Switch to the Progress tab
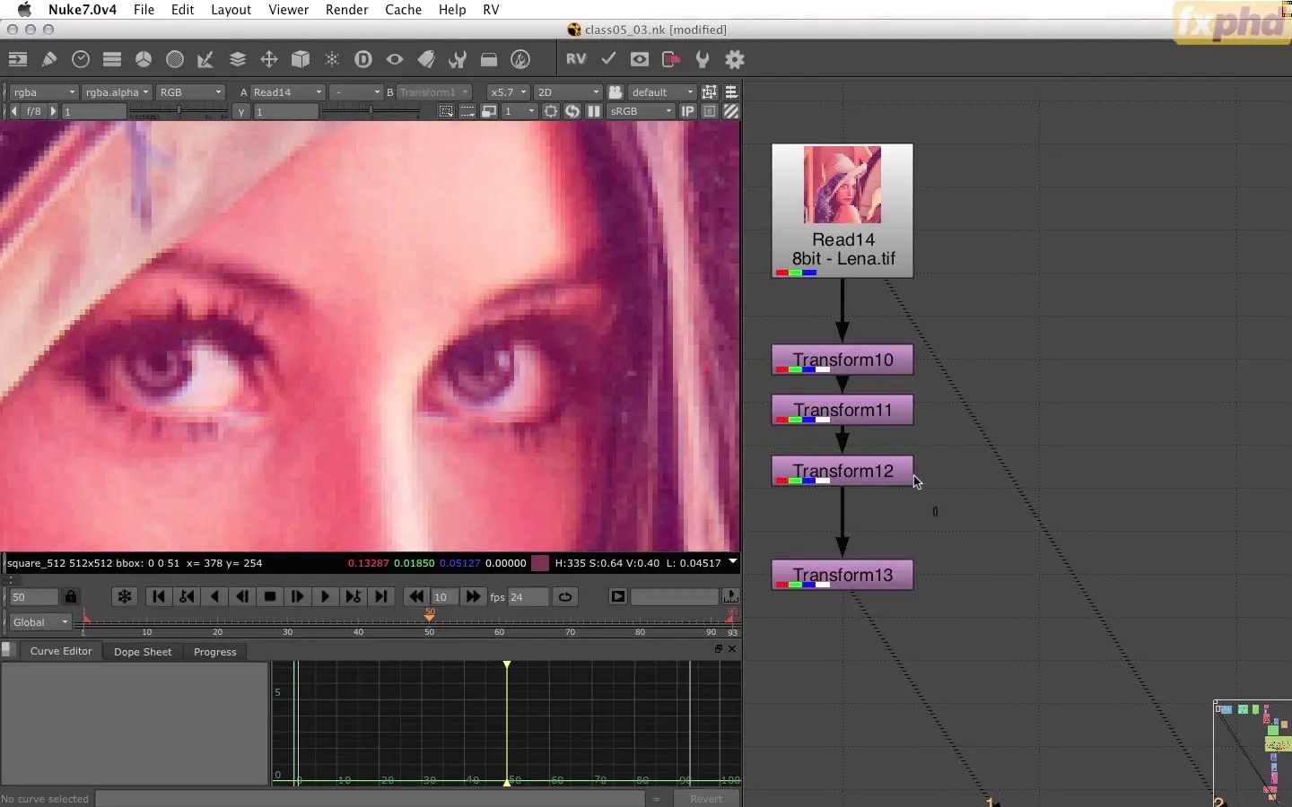This screenshot has height=807, width=1292. (215, 652)
